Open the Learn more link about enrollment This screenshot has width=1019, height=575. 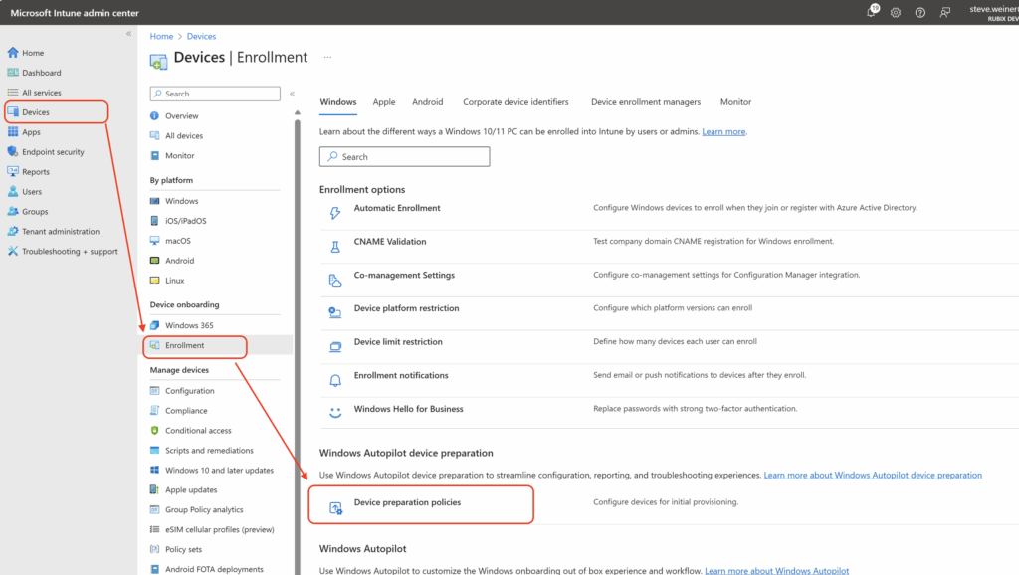tap(724, 132)
